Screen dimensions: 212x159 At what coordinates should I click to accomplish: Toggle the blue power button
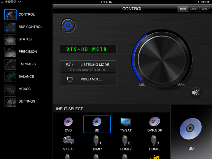click(68, 26)
